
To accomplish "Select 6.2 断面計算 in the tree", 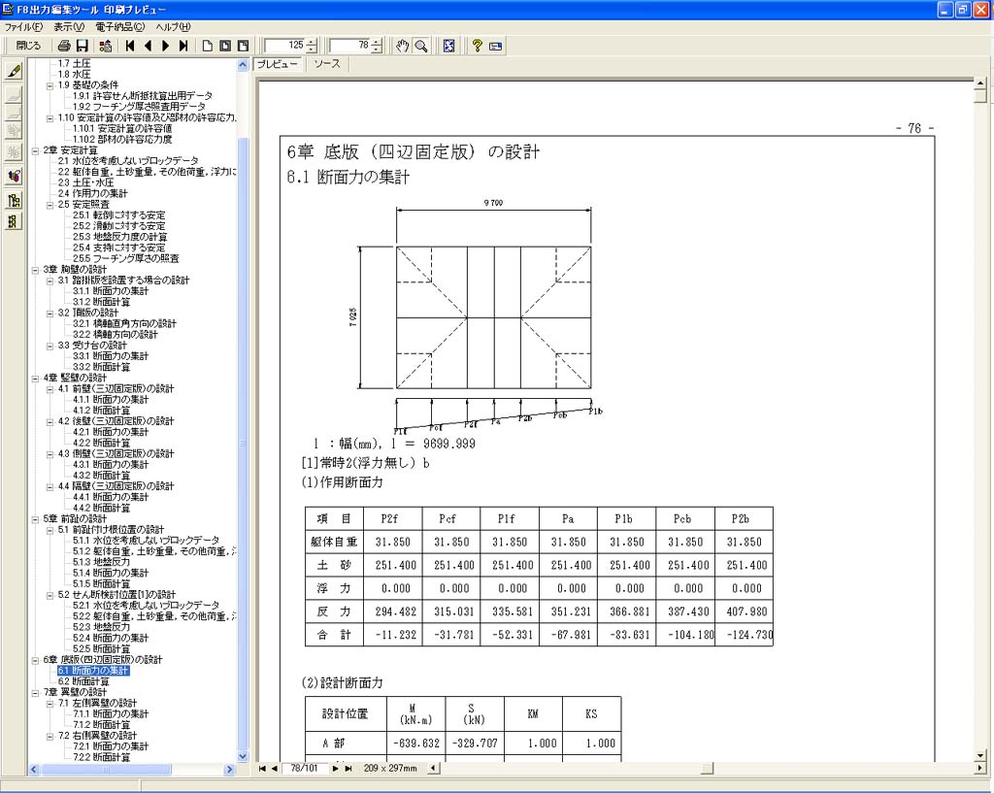I will (x=83, y=681).
